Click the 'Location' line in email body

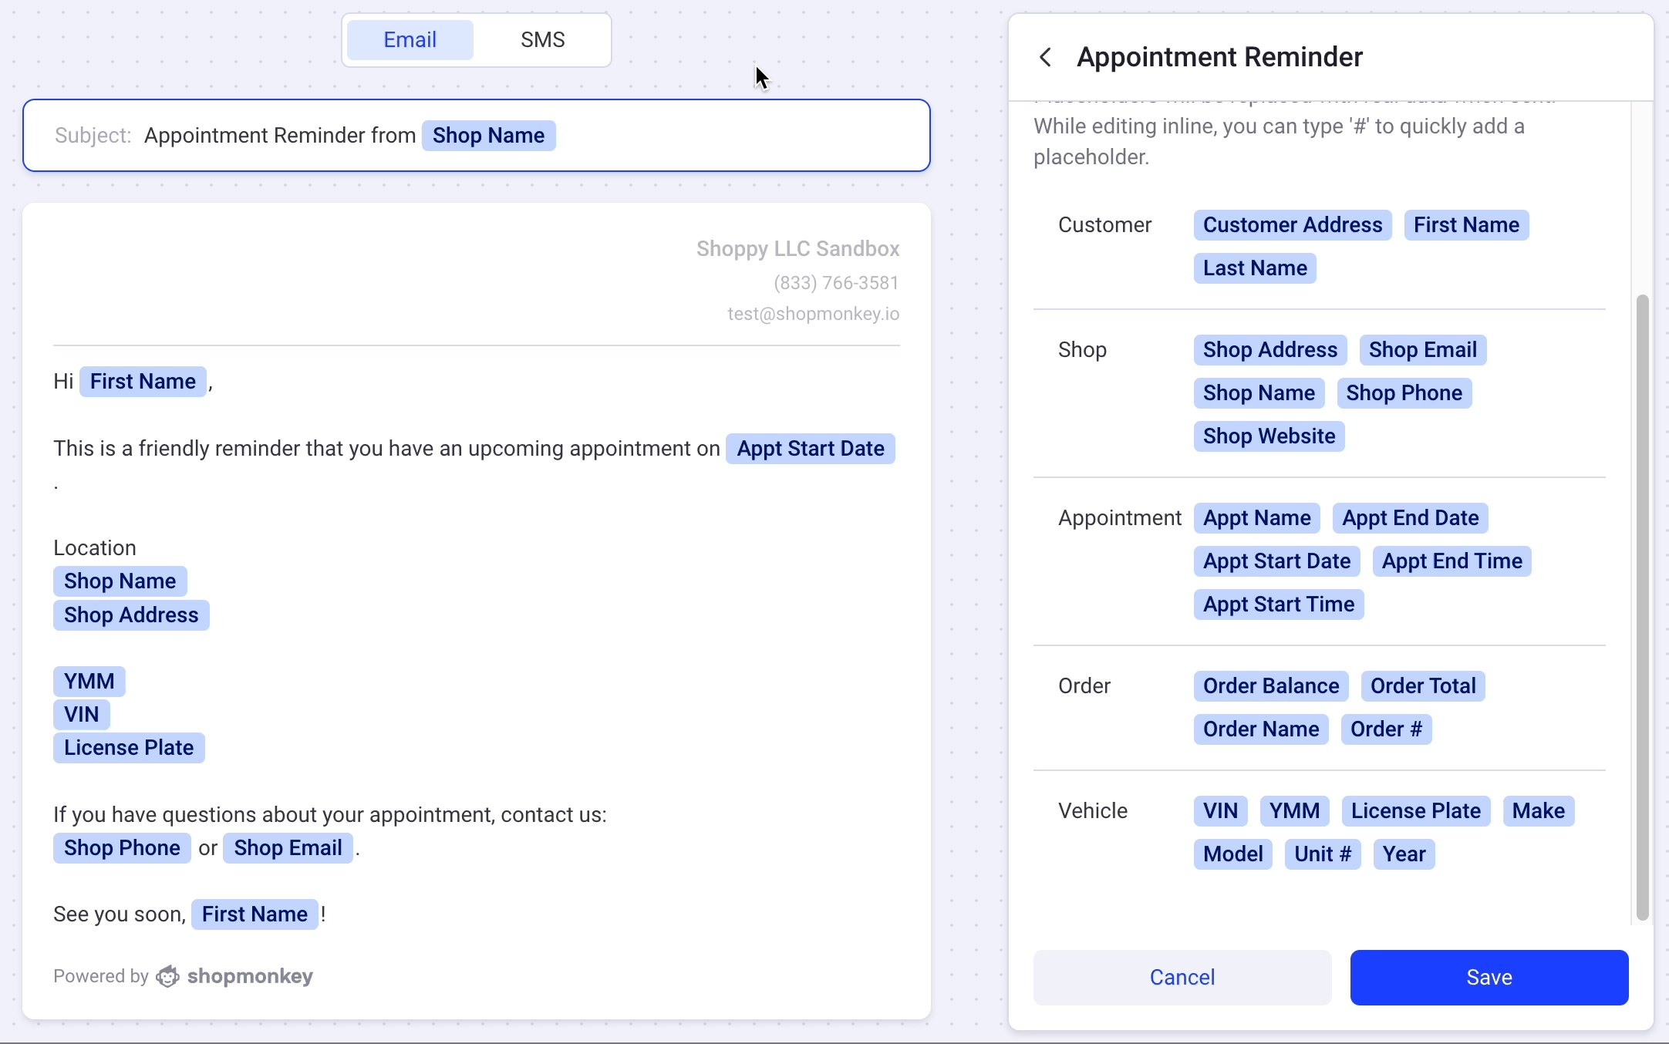(x=95, y=548)
